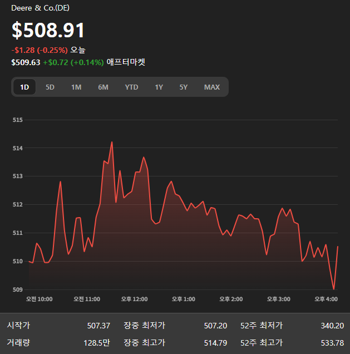The image size is (350, 354).
Task: Click the 거래량 label
Action: click(18, 343)
